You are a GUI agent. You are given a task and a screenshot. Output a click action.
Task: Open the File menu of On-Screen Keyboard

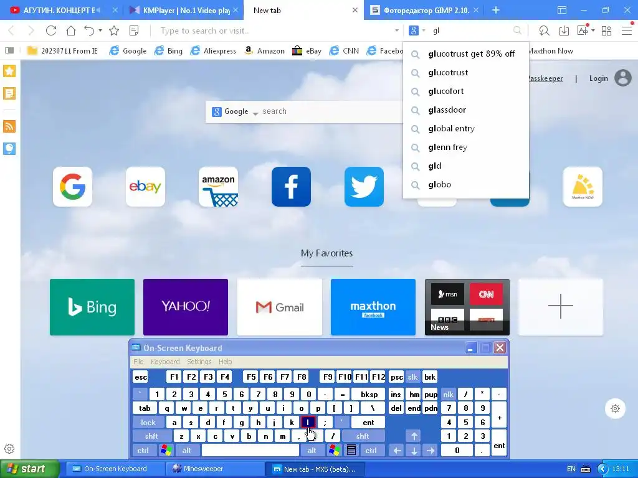coord(138,362)
